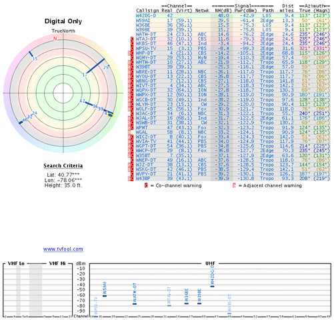This screenshot has width=334, height=320.
Task: Click the co-channel warning icon beside WTAJ-DT
Action: click(133, 39)
